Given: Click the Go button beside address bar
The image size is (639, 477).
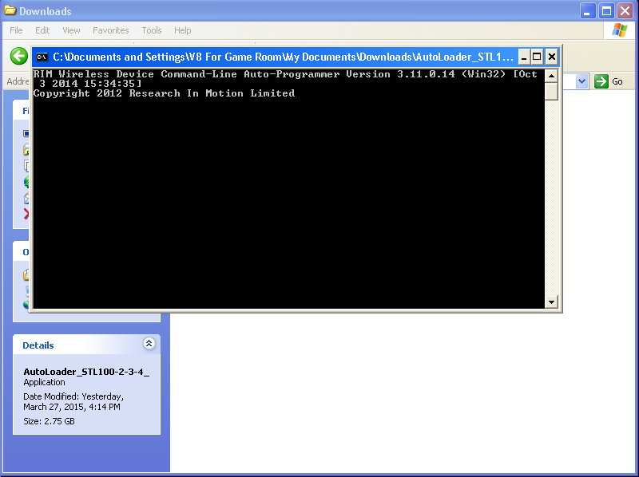Looking at the screenshot, I should [609, 81].
